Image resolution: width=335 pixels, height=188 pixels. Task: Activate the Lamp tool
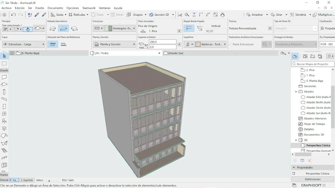(x=4, y=128)
